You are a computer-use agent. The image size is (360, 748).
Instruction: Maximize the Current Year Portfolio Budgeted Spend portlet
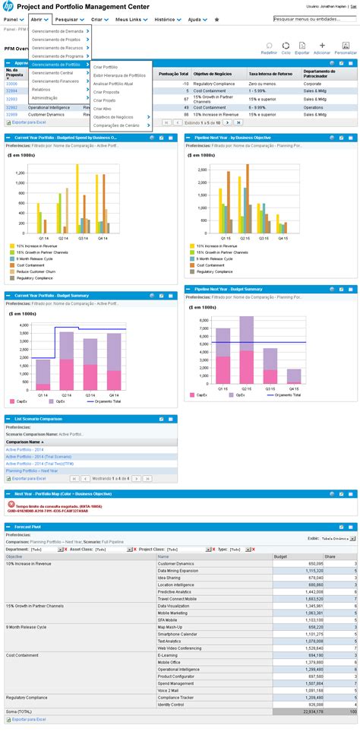[x=171, y=138]
